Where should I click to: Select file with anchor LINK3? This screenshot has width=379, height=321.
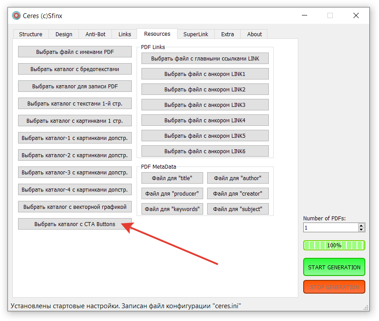point(205,105)
